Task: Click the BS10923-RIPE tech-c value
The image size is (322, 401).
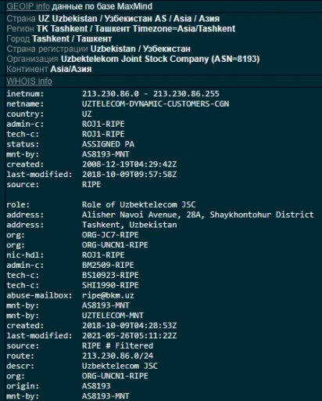Action: point(110,275)
